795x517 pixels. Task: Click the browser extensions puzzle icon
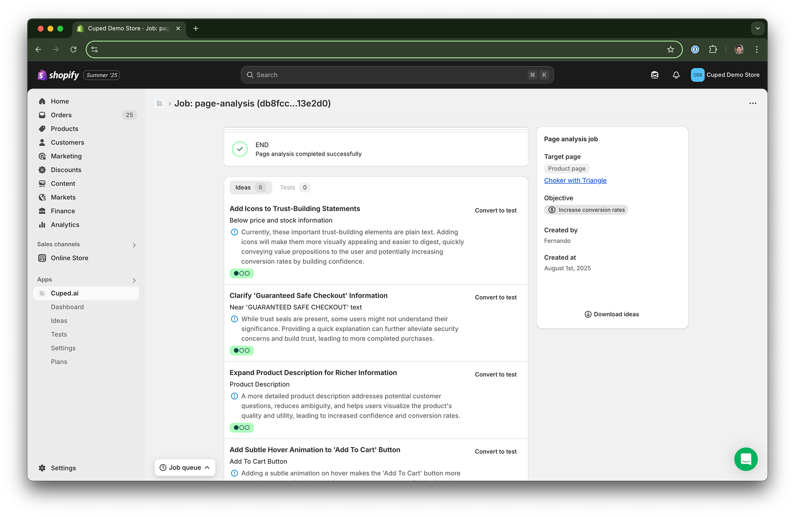pyautogui.click(x=713, y=49)
